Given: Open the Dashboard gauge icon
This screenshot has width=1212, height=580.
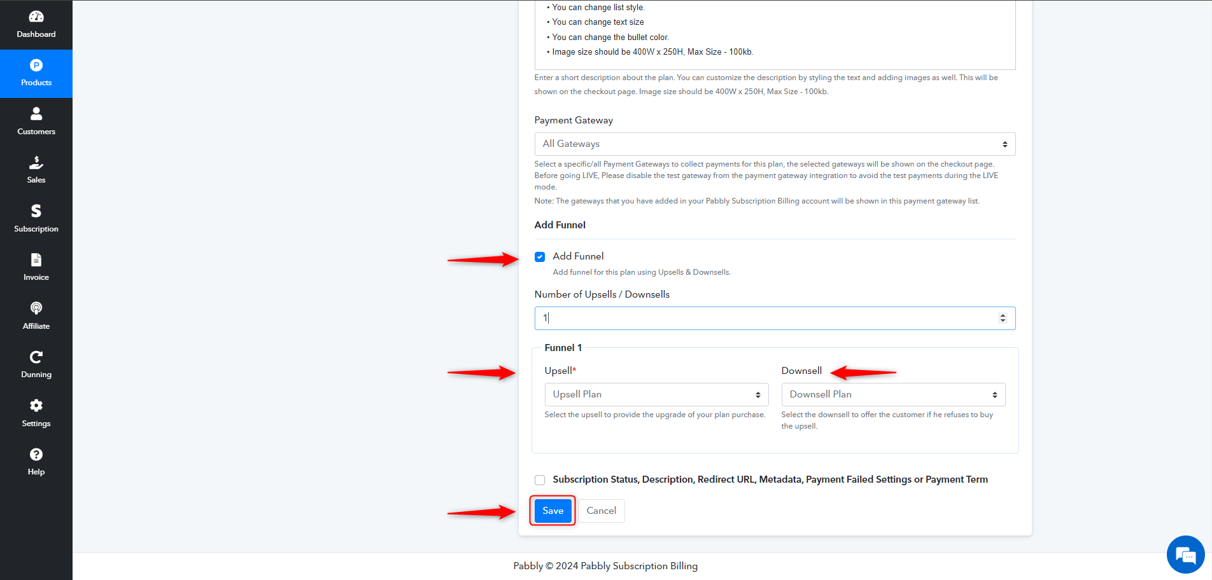Looking at the screenshot, I should point(36,17).
